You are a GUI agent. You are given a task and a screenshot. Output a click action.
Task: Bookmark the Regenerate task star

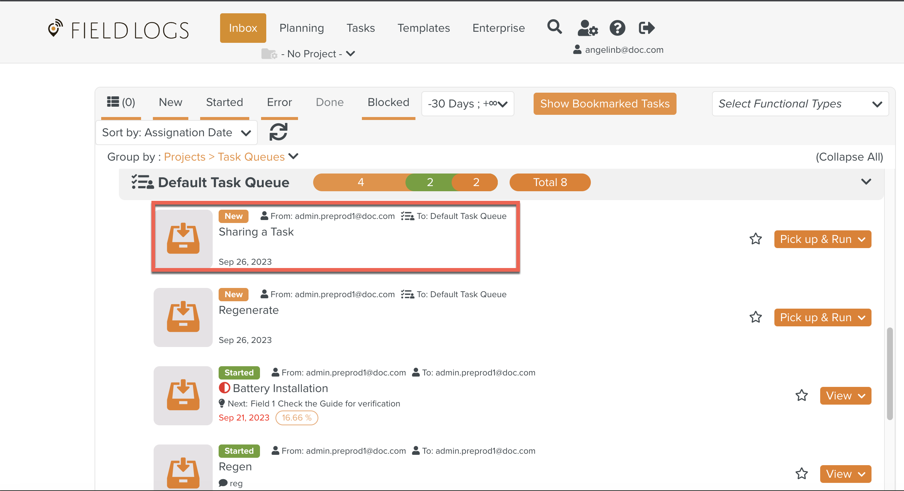pos(756,317)
